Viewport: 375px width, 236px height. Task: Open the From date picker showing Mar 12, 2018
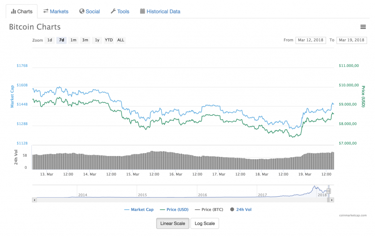click(311, 40)
